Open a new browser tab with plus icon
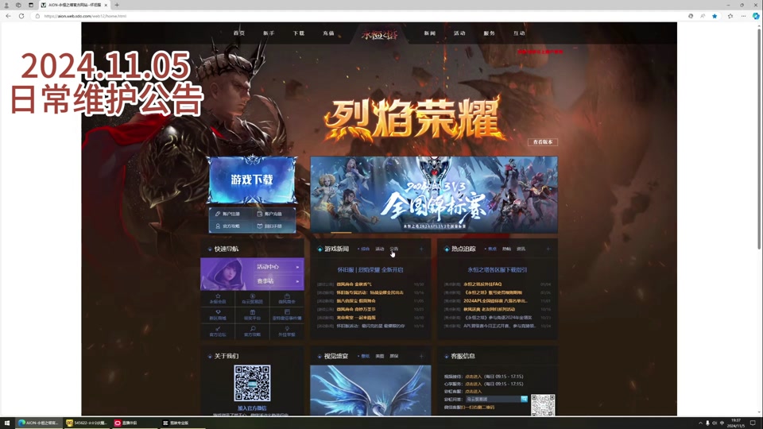763x429 pixels. (117, 5)
